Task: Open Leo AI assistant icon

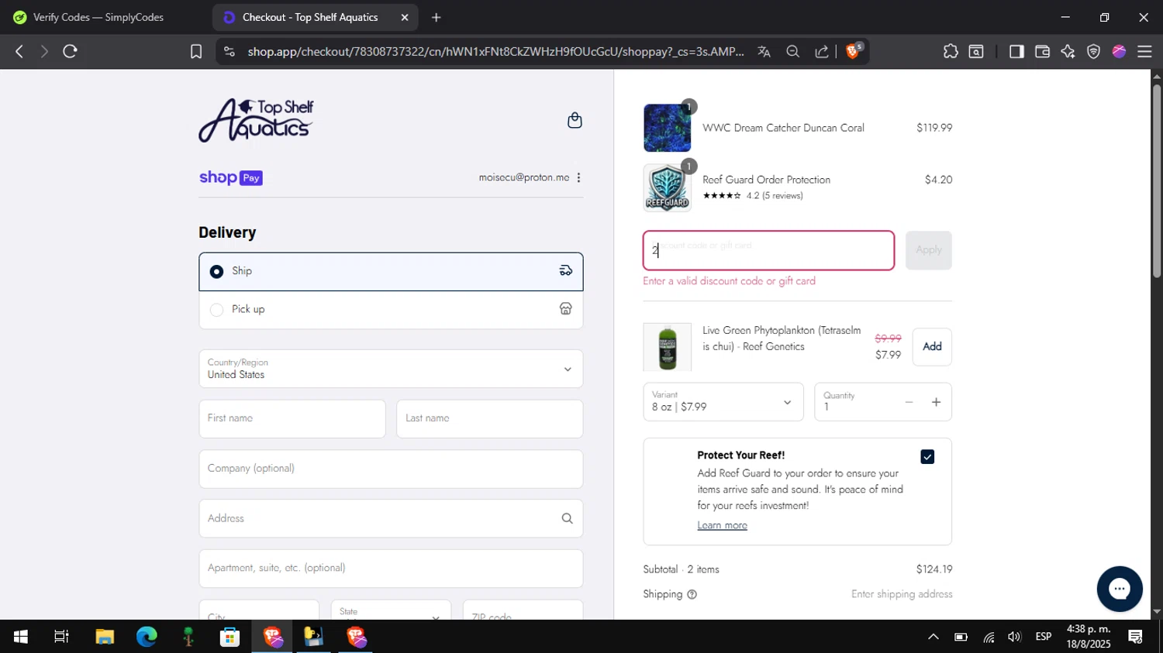Action: click(x=1068, y=51)
